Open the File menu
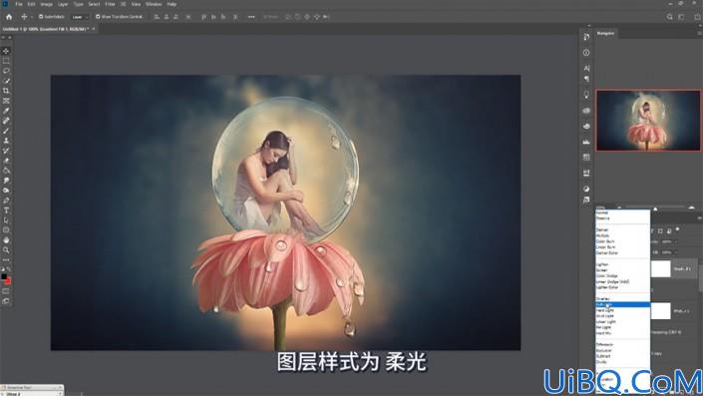 point(19,4)
